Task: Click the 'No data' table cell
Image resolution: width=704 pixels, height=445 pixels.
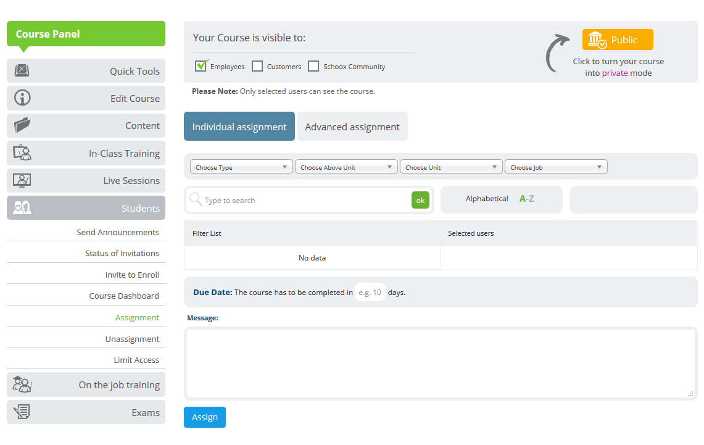Action: (312, 258)
